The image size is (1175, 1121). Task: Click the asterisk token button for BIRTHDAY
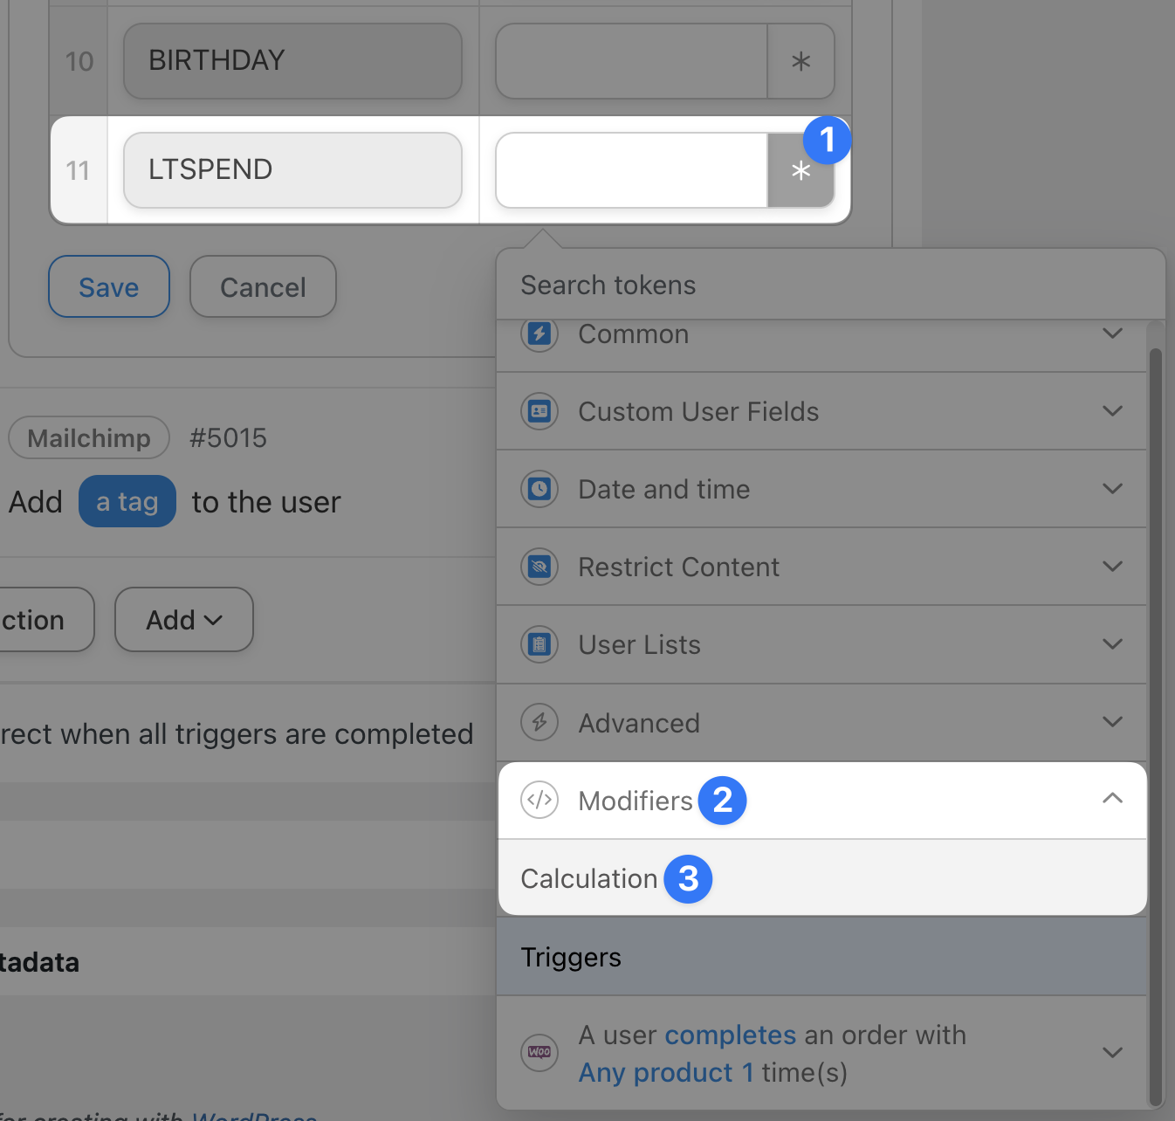pos(801,61)
